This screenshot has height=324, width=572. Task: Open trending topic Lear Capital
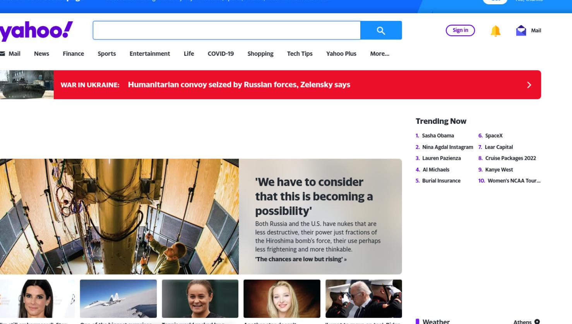tap(498, 147)
